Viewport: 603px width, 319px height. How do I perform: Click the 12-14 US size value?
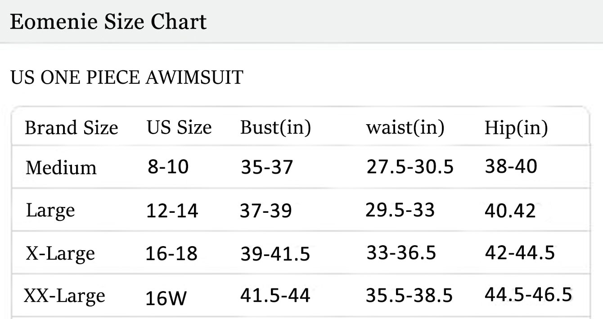click(172, 211)
